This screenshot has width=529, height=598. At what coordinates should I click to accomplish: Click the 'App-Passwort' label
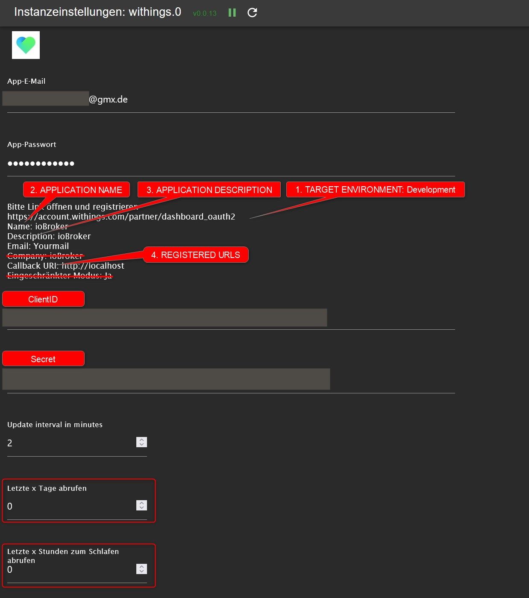tap(32, 144)
